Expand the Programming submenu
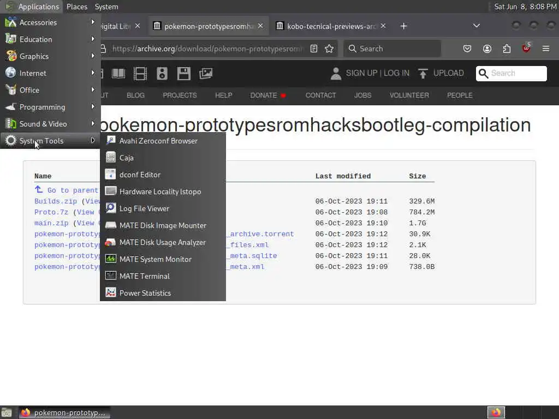 50,107
